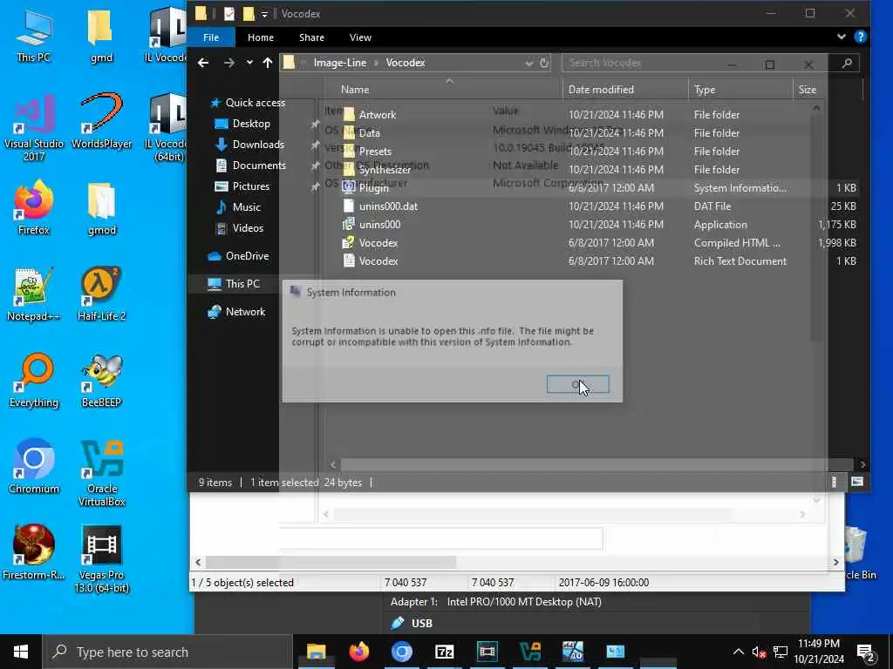The width and height of the screenshot is (893, 669).
Task: Select Network in navigation pane
Action: tap(236, 312)
